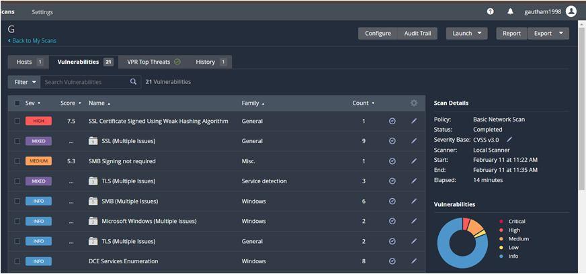This screenshot has width=586, height=274.
Task: Focus the Search Vulnerabilities input field
Action: click(x=85, y=82)
